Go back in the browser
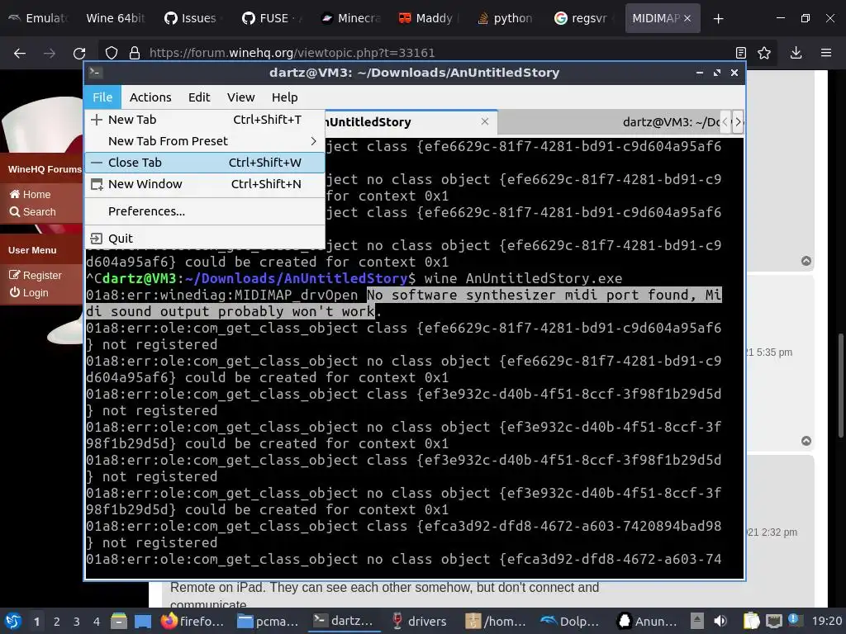 [20, 53]
